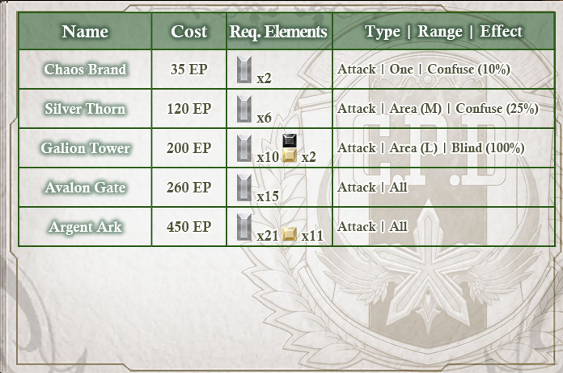Click the Name column header

(85, 31)
